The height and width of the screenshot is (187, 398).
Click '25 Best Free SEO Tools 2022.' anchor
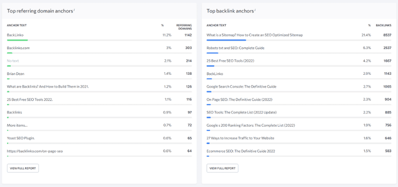(x=30, y=100)
